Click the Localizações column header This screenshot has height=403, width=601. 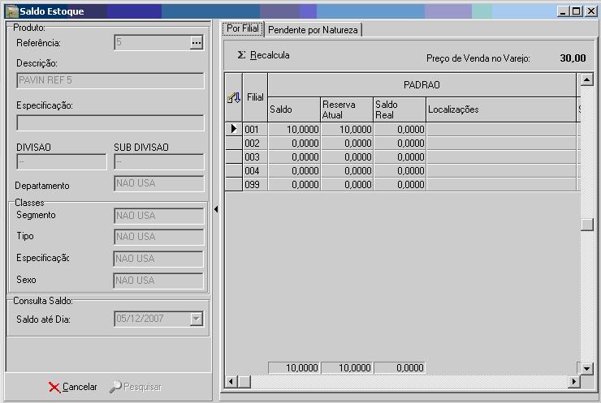click(x=500, y=109)
